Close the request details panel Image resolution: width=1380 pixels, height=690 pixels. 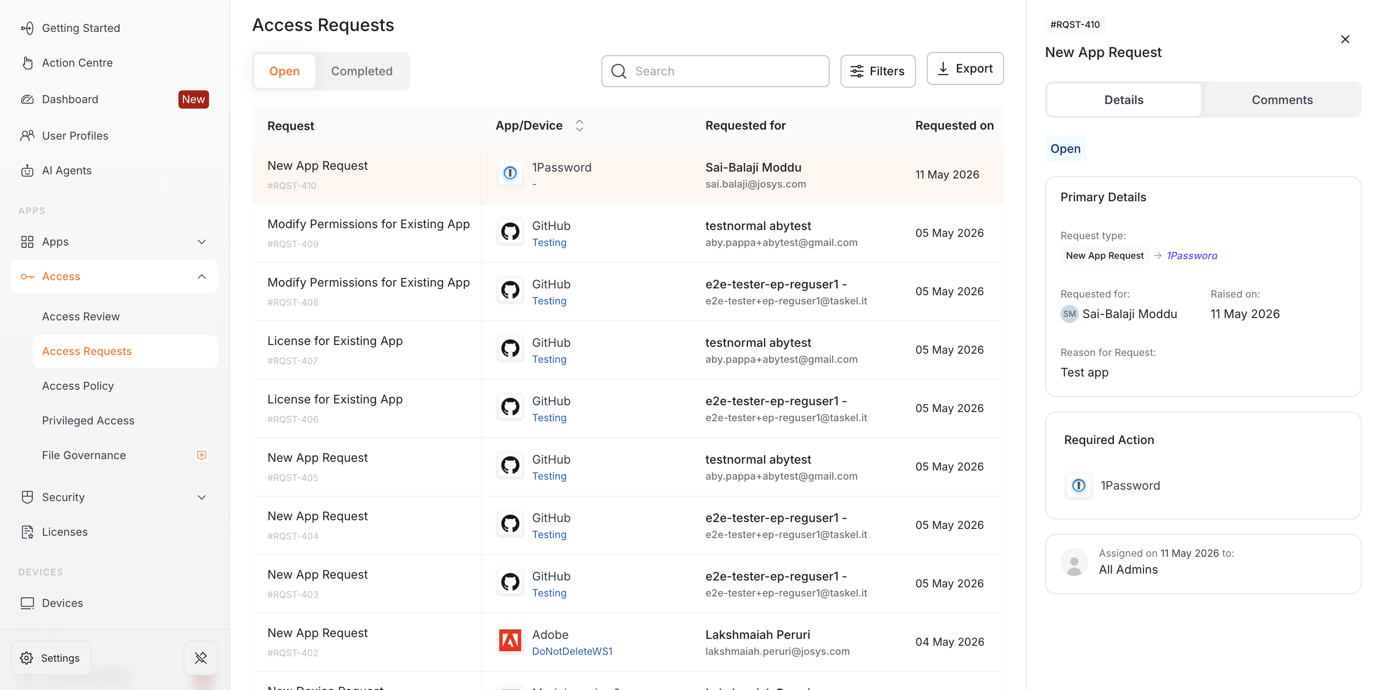[1345, 39]
